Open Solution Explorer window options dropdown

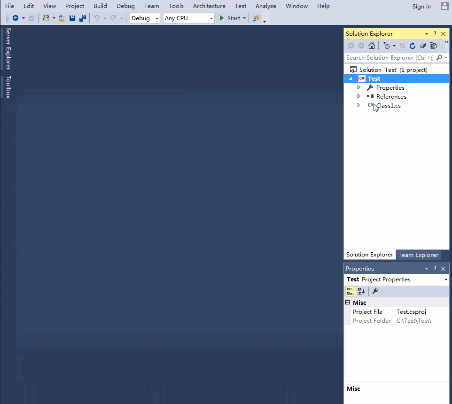point(426,34)
